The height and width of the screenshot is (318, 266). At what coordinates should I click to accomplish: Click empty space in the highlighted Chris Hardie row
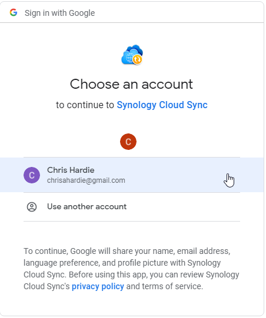click(172, 175)
